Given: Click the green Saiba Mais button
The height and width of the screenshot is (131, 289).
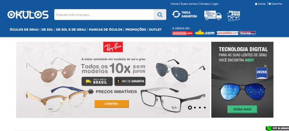Looking at the screenshot, I should (242, 109).
